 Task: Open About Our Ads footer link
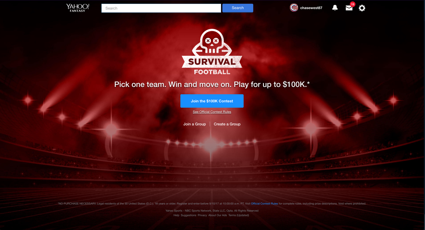(x=217, y=215)
